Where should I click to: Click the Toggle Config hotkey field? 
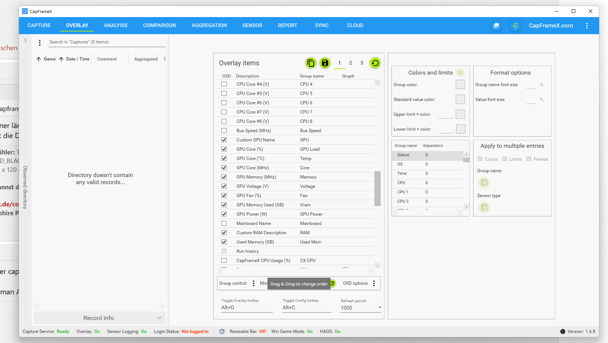[306, 308]
